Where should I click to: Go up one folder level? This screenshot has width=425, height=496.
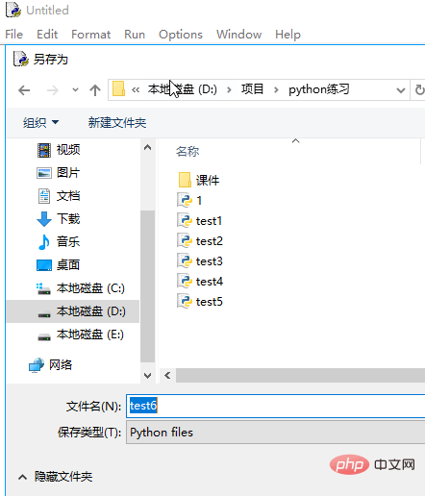[x=95, y=90]
